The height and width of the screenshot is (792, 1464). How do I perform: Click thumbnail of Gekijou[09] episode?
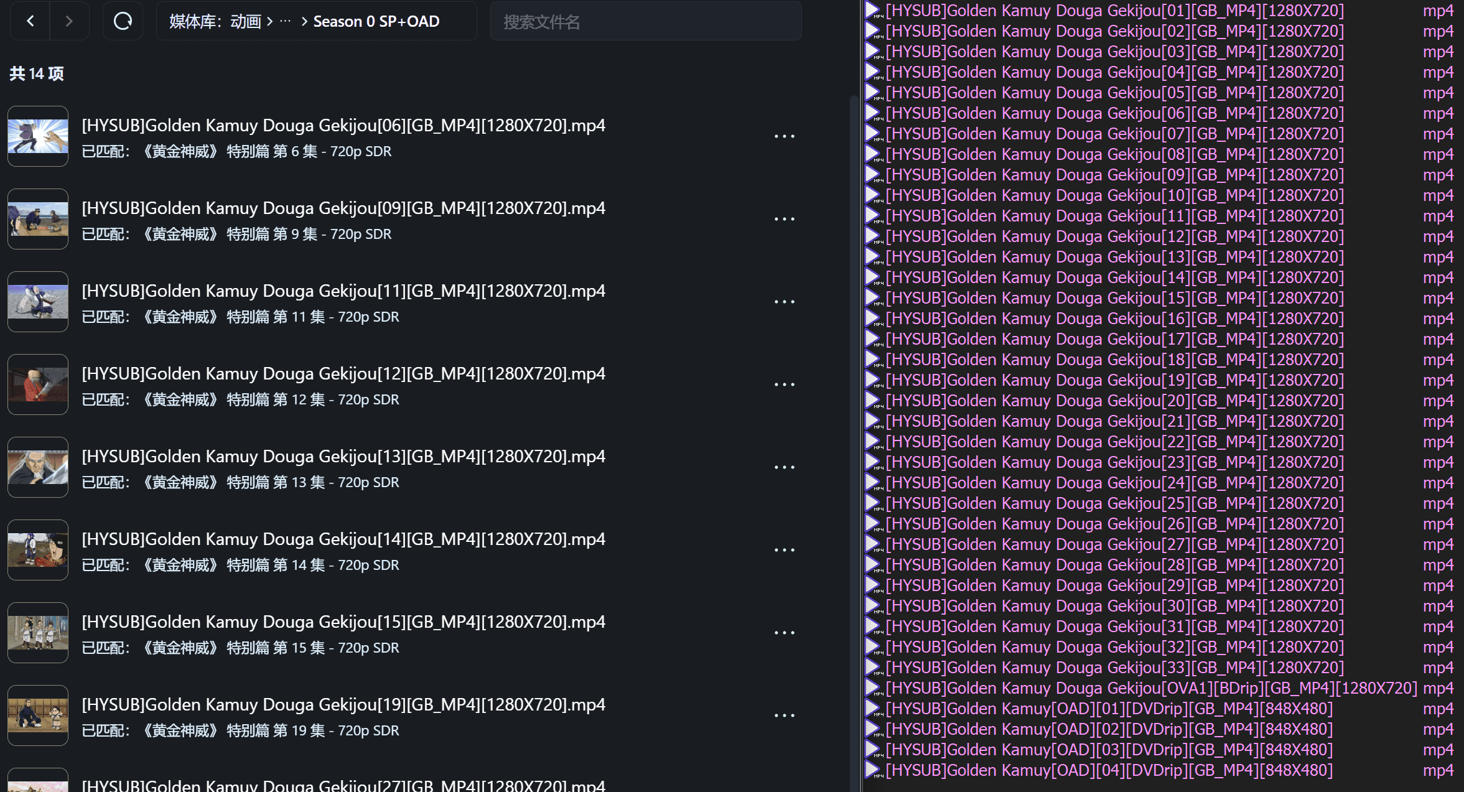(38, 219)
